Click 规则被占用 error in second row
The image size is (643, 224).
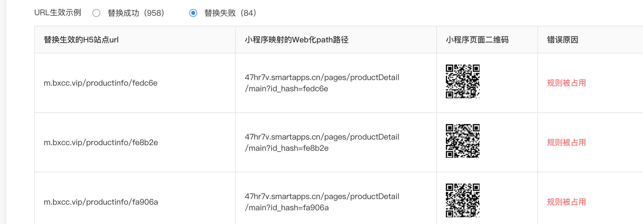pyautogui.click(x=567, y=143)
